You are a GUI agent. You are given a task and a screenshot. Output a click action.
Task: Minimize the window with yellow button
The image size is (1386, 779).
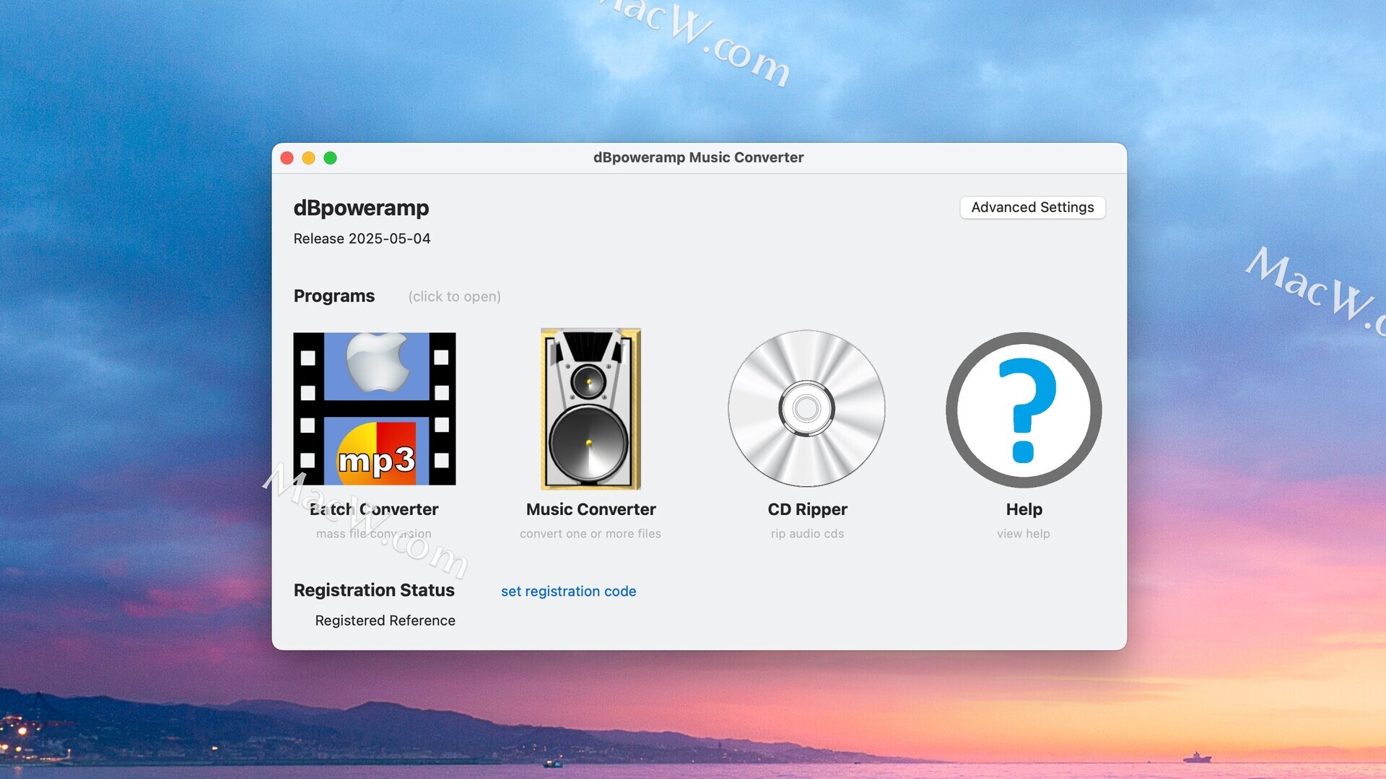coord(308,158)
